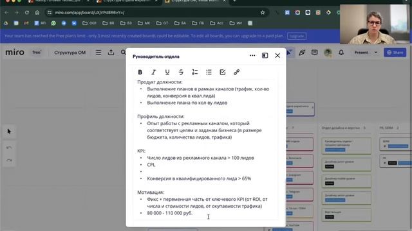
Task: Switch to the first browser tab
Action: [59, 1]
